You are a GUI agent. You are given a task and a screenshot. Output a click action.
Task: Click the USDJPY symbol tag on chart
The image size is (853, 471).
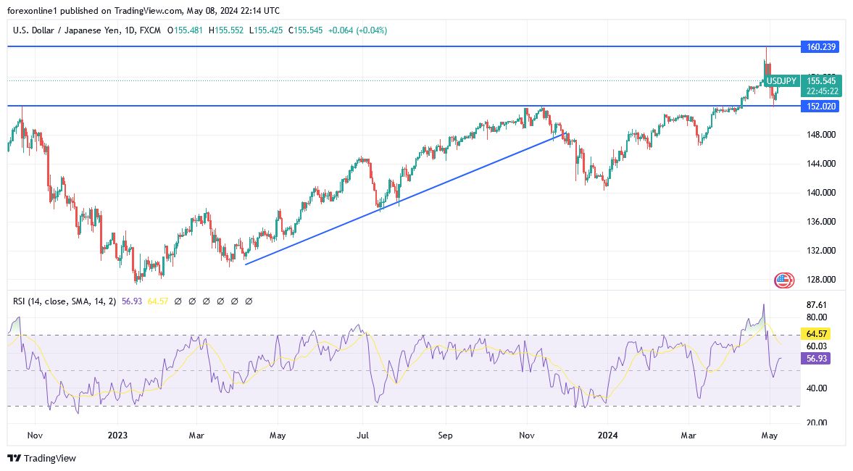click(x=782, y=81)
